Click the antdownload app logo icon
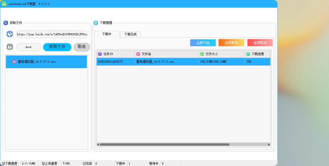Image resolution: width=329 pixels, height=166 pixels. [x=4, y=4]
